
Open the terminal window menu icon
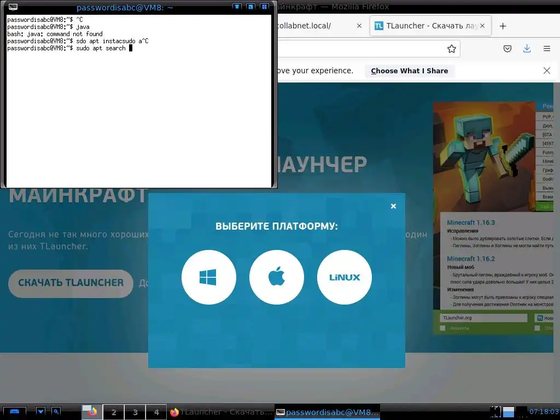click(x=13, y=7)
